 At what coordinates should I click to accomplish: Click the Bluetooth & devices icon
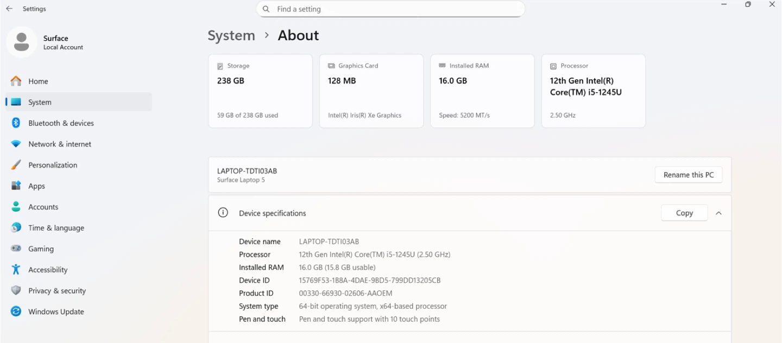(x=16, y=123)
